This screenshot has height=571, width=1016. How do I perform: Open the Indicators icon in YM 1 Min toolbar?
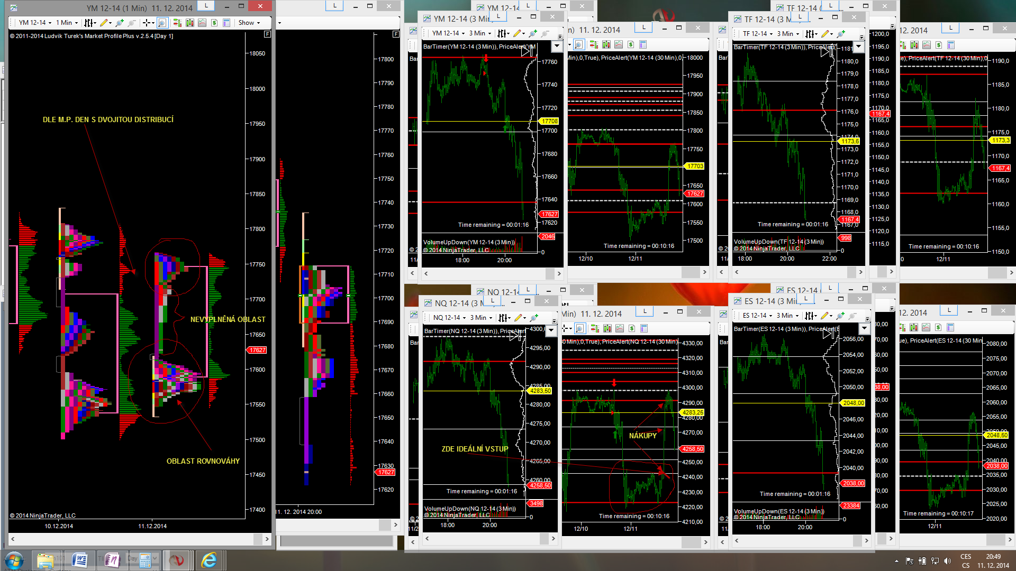click(190, 23)
